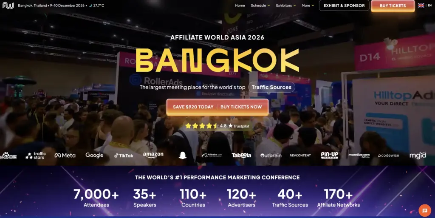This screenshot has height=218, width=435.
Task: Click the Traffic Sources pill
Action: click(271, 87)
